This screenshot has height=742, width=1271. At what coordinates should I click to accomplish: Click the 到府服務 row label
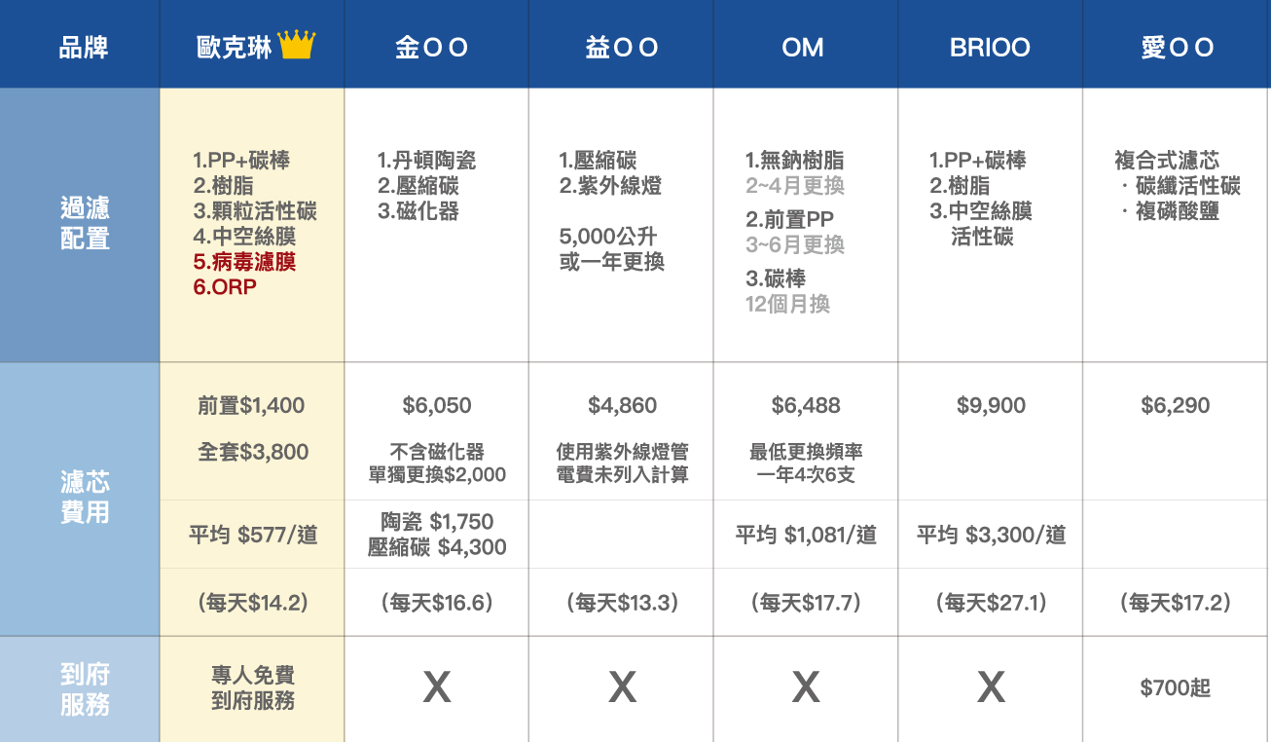85,688
